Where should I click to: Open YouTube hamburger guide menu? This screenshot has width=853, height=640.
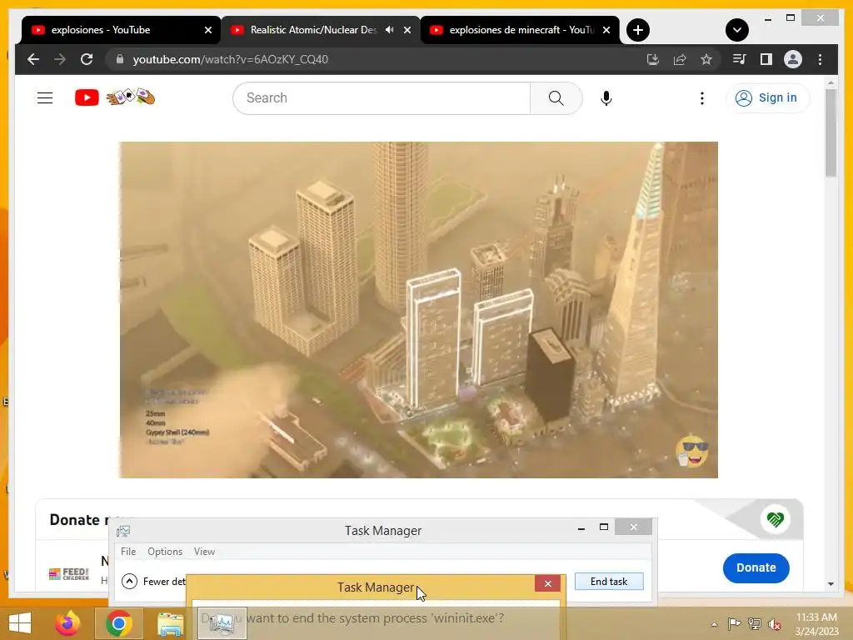click(x=45, y=98)
